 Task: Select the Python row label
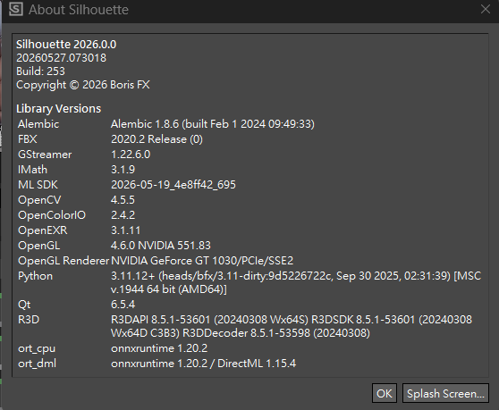click(36, 276)
